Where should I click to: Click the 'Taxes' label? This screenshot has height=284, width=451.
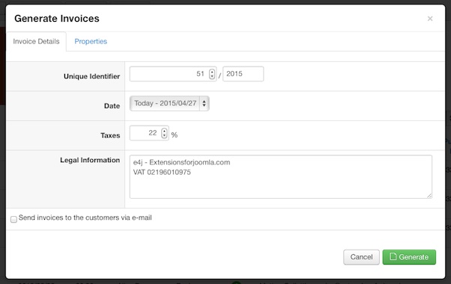110,135
